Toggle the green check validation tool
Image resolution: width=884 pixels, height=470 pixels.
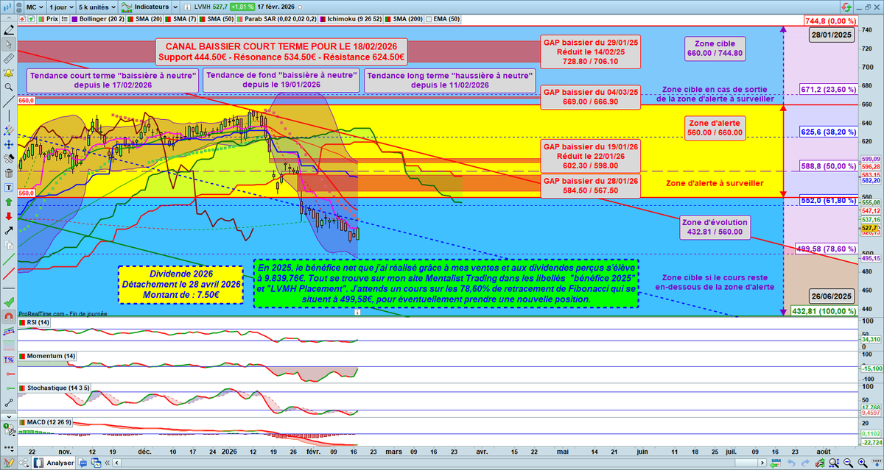pos(9,302)
